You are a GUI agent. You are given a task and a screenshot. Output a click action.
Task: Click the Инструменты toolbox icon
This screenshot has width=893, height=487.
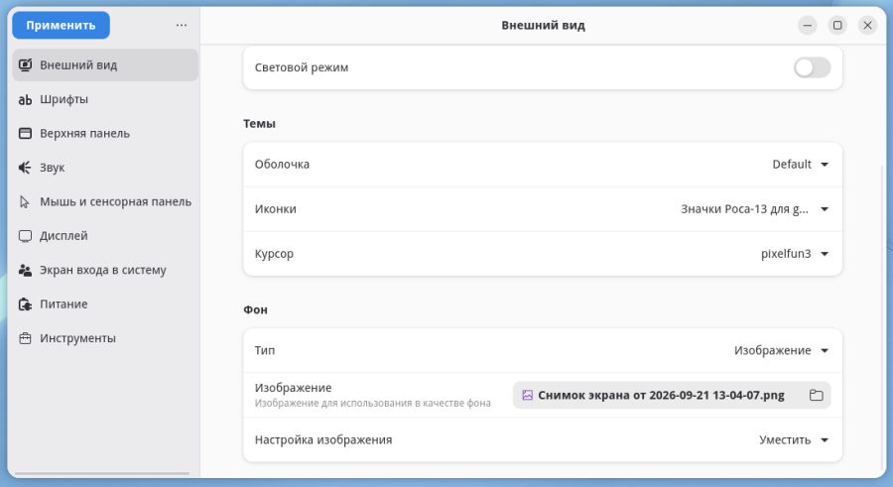[25, 338]
